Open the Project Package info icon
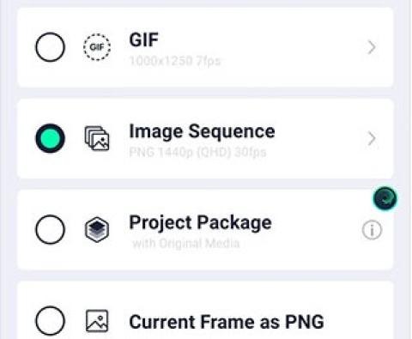Viewport: 412px width, 339px height. point(372,230)
